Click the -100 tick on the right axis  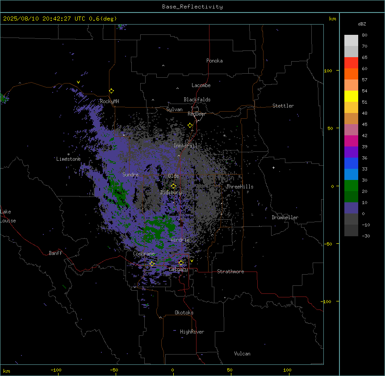(326, 301)
